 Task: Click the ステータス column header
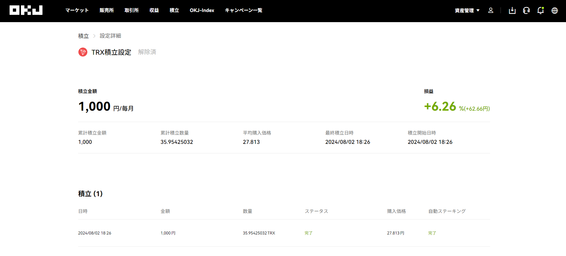click(x=317, y=211)
